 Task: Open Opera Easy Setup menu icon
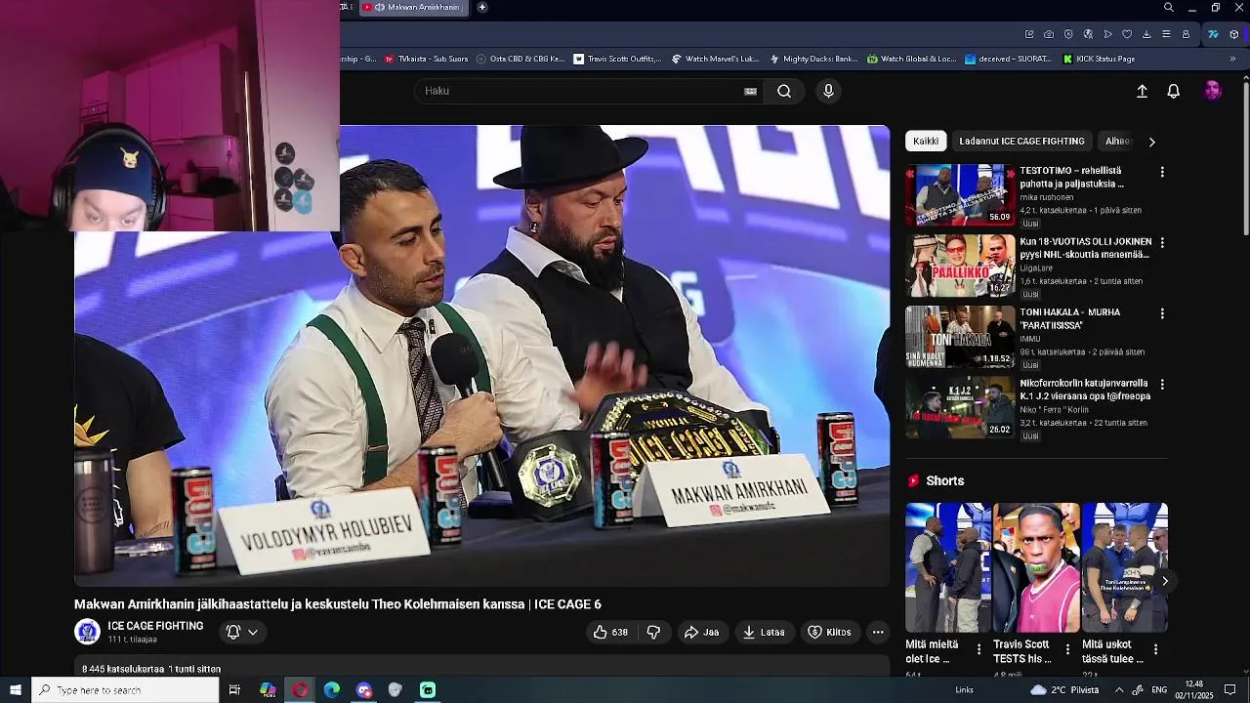click(x=1166, y=34)
